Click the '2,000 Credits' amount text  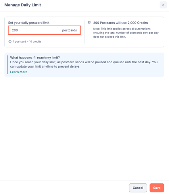pyautogui.click(x=138, y=23)
